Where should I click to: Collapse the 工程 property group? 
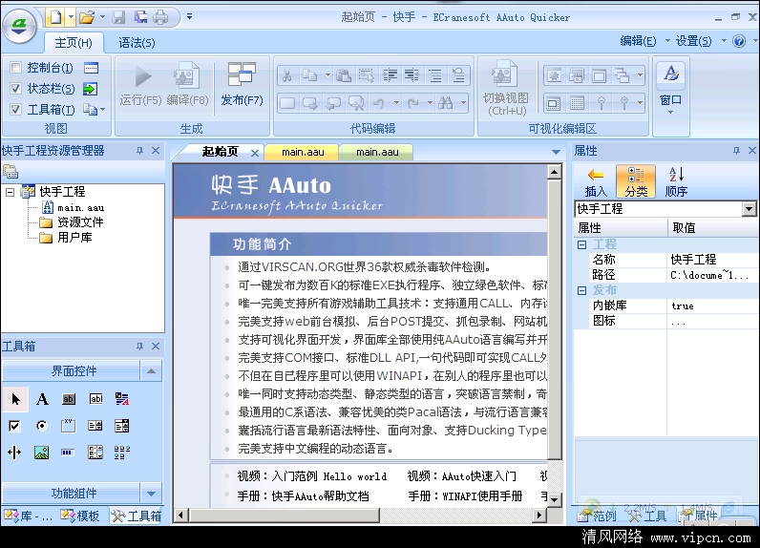581,244
